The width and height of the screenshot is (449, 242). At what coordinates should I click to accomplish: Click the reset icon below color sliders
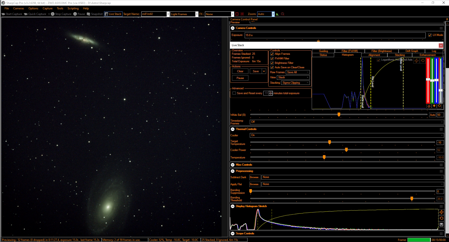tap(439, 106)
